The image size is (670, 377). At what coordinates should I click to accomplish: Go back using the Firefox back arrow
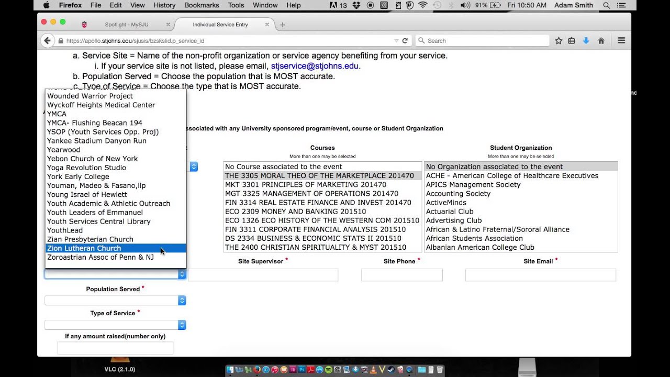(48, 40)
